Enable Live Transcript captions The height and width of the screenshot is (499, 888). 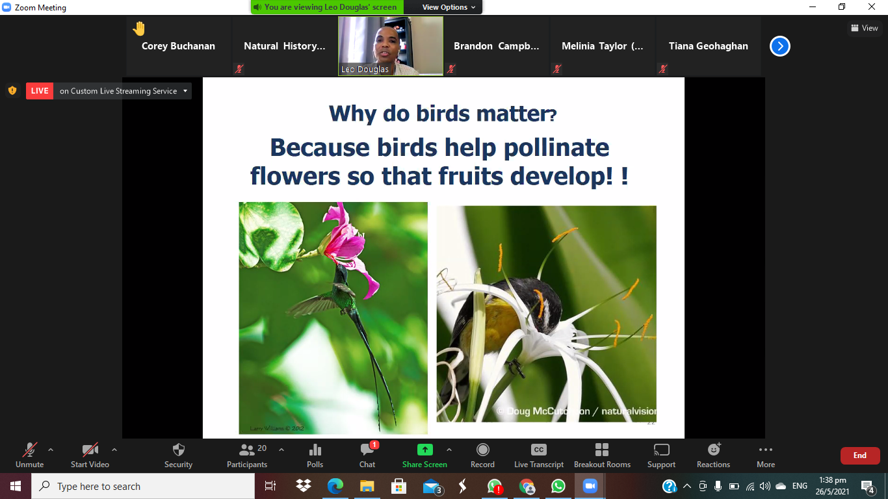click(539, 455)
